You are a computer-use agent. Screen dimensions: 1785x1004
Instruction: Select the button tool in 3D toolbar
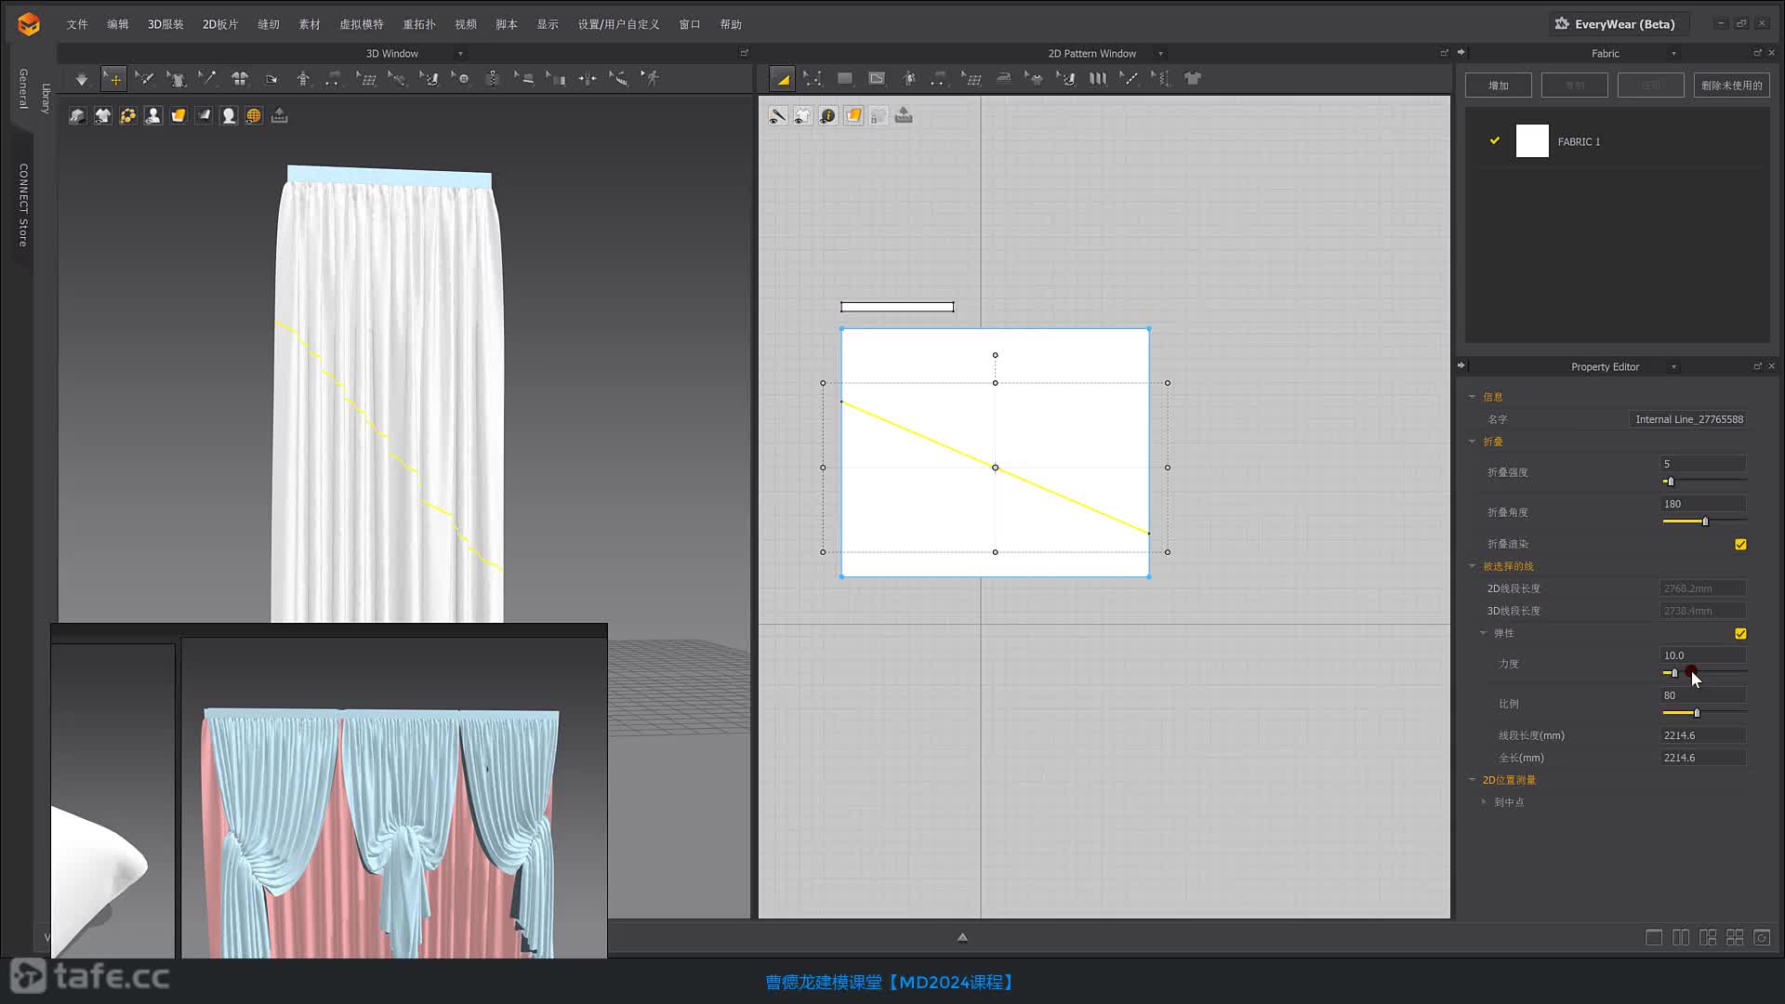(x=461, y=79)
